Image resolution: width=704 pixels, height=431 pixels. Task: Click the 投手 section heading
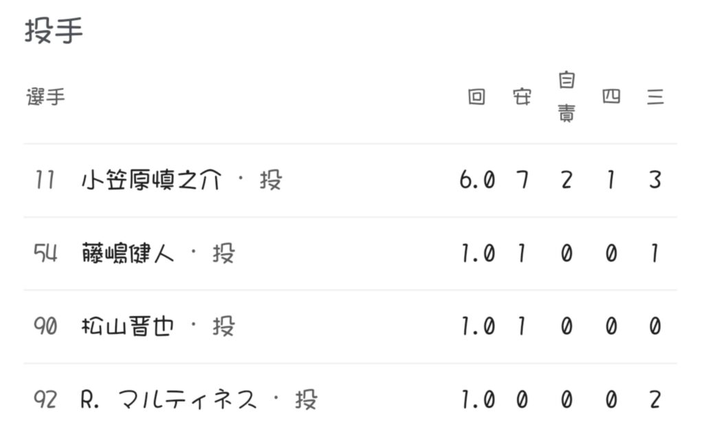[54, 32]
